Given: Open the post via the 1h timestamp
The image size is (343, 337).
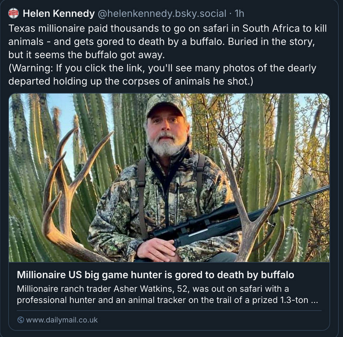Looking at the screenshot, I should 239,14.
